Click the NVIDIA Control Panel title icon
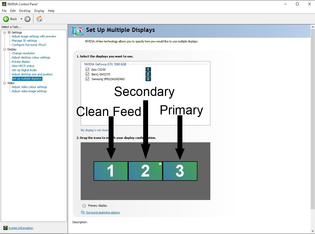Viewport: 315px width, 234px height. click(4, 4)
